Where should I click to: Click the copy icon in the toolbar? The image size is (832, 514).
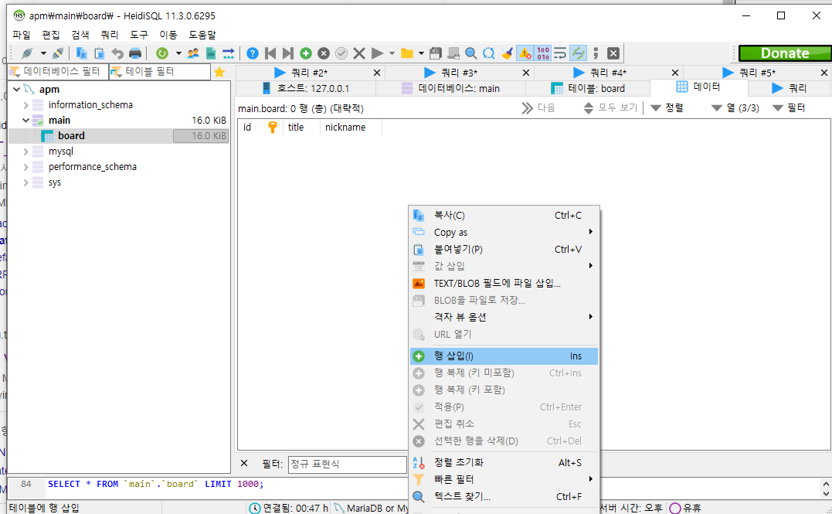pos(81,53)
